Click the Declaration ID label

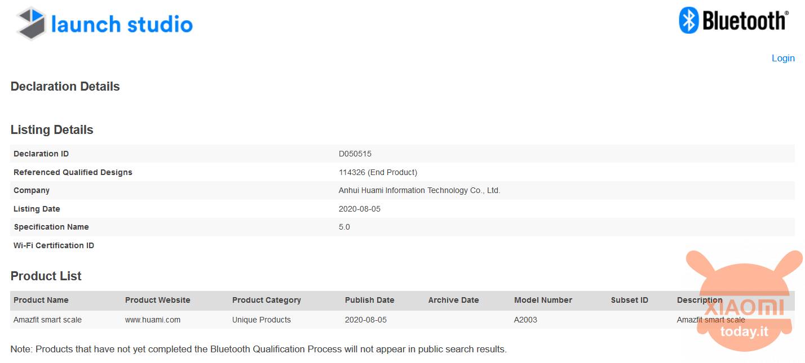[41, 154]
